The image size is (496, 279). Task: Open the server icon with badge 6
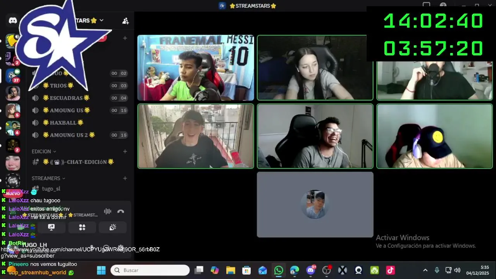(x=13, y=128)
